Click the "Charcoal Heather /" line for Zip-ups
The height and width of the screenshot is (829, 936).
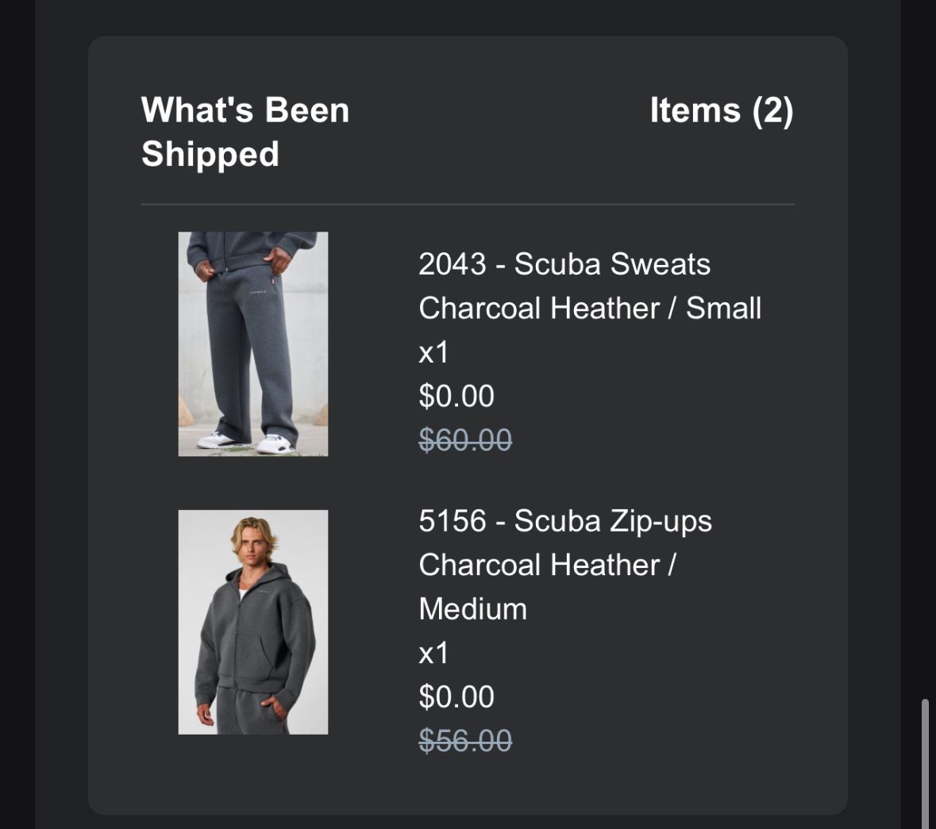pyautogui.click(x=547, y=565)
